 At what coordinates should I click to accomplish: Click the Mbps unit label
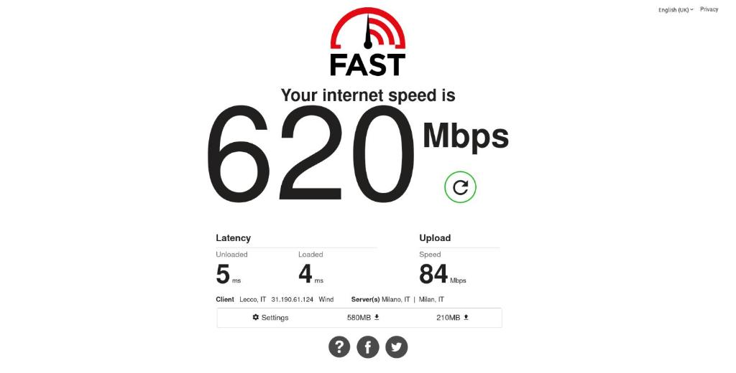466,136
